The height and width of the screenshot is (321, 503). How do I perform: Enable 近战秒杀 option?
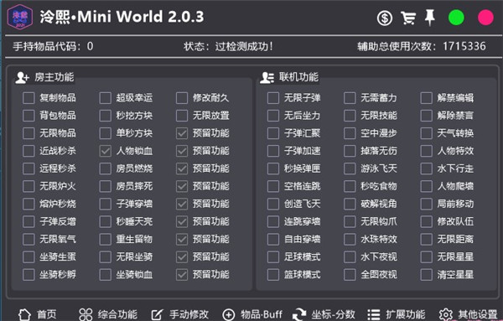click(29, 151)
